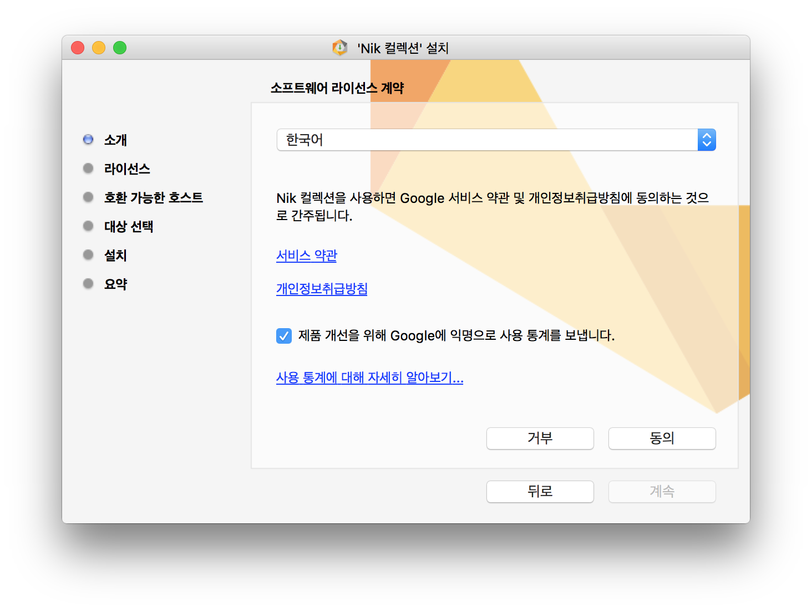Close the installer with red button
The image size is (812, 612).
78,48
